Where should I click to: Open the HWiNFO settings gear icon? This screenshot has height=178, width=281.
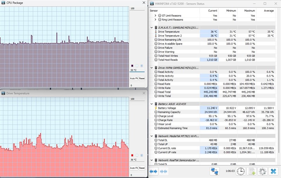262,171
